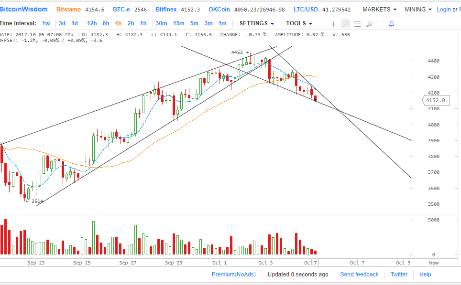The height and width of the screenshot is (285, 461).
Task: Open the MINING dropdown
Action: pyautogui.click(x=418, y=9)
